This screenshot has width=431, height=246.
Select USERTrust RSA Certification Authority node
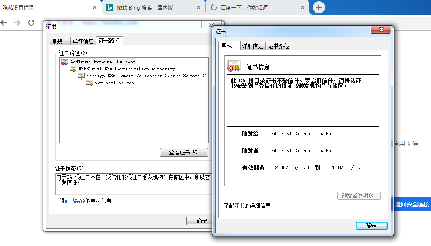pyautogui.click(x=126, y=69)
